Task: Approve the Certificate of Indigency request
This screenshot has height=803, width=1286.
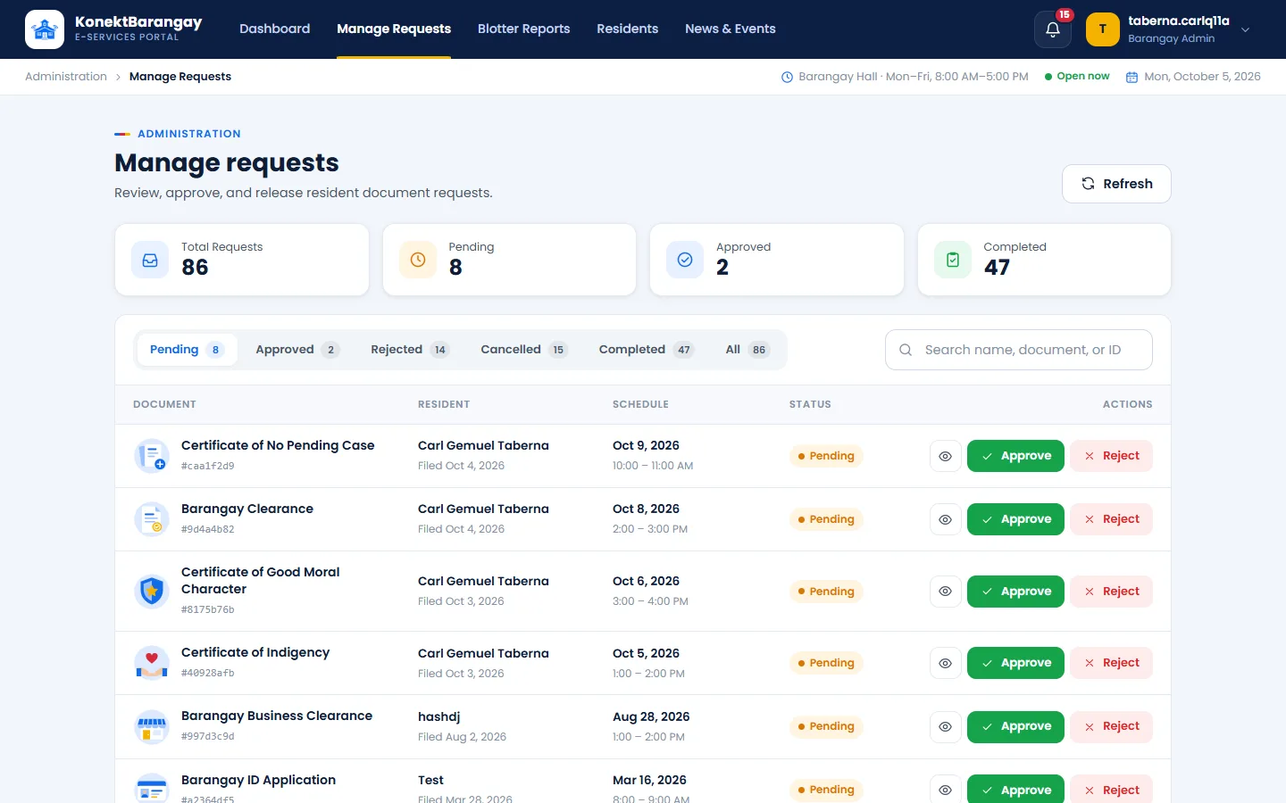Action: tap(1015, 663)
